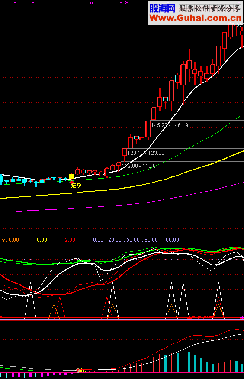Click the 进攻 signal label
244x379 pixels.
(x=77, y=186)
